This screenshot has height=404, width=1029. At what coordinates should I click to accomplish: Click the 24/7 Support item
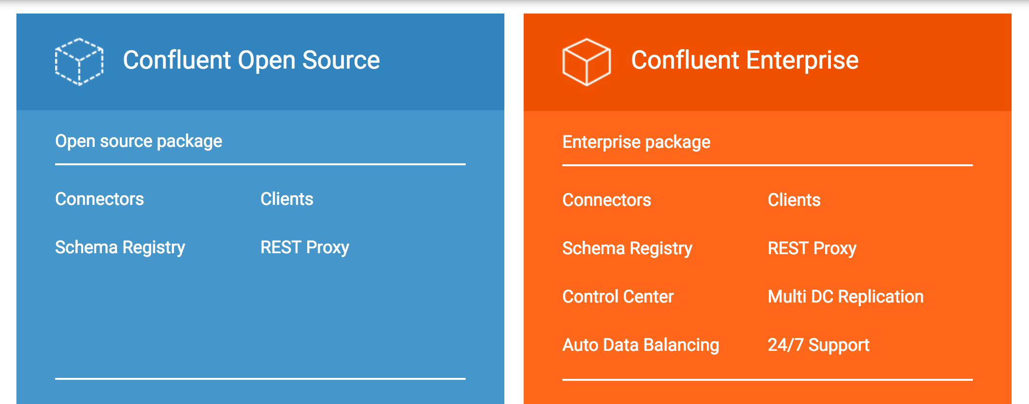pyautogui.click(x=818, y=345)
